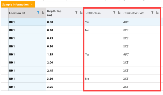Select empty TestBoolean cell at depth 0.45
The image size is (163, 95).
click(x=103, y=38)
